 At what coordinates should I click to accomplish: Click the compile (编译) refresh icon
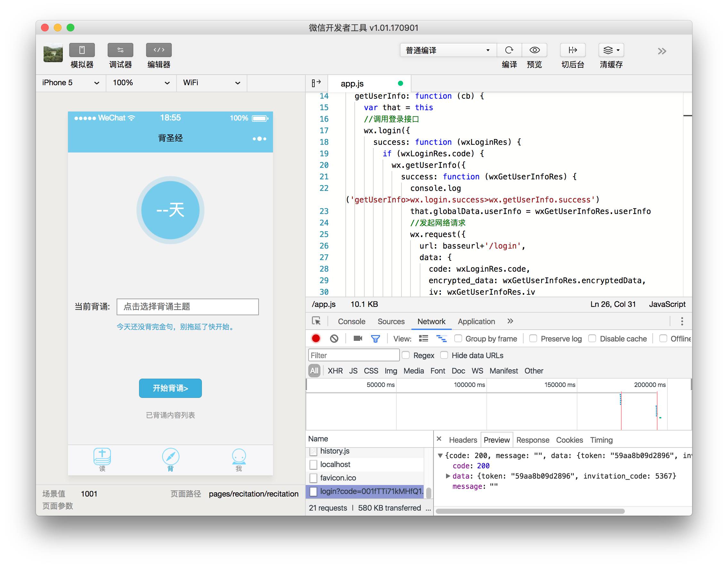509,50
